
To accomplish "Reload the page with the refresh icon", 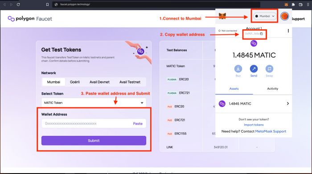I will click(x=18, y=4).
